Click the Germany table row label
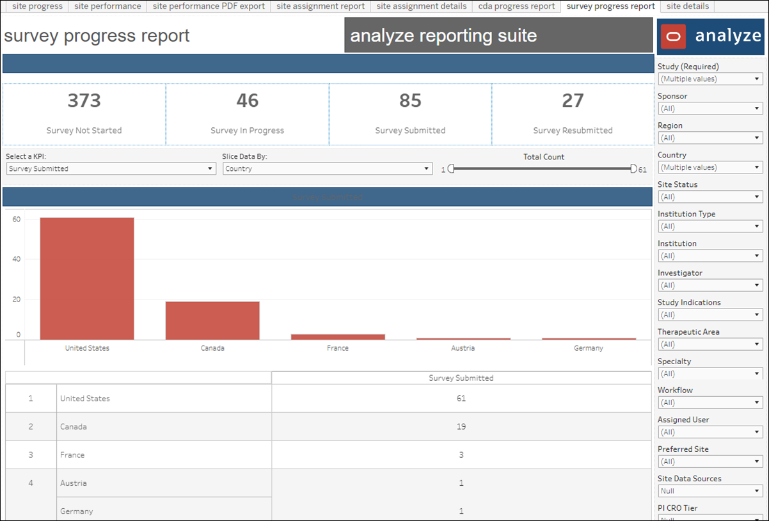 click(76, 511)
